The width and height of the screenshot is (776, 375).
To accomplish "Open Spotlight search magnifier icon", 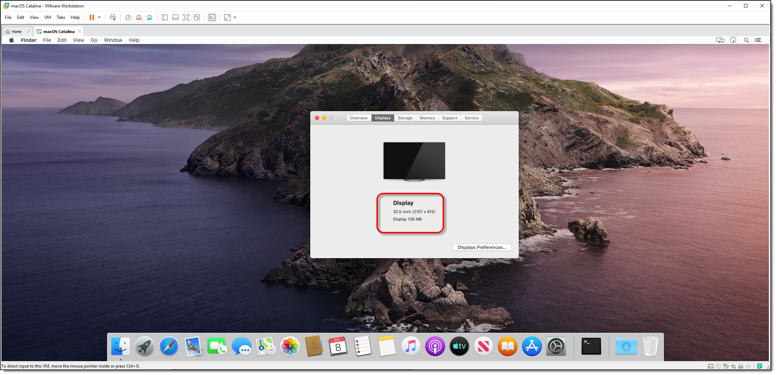I will (x=746, y=40).
